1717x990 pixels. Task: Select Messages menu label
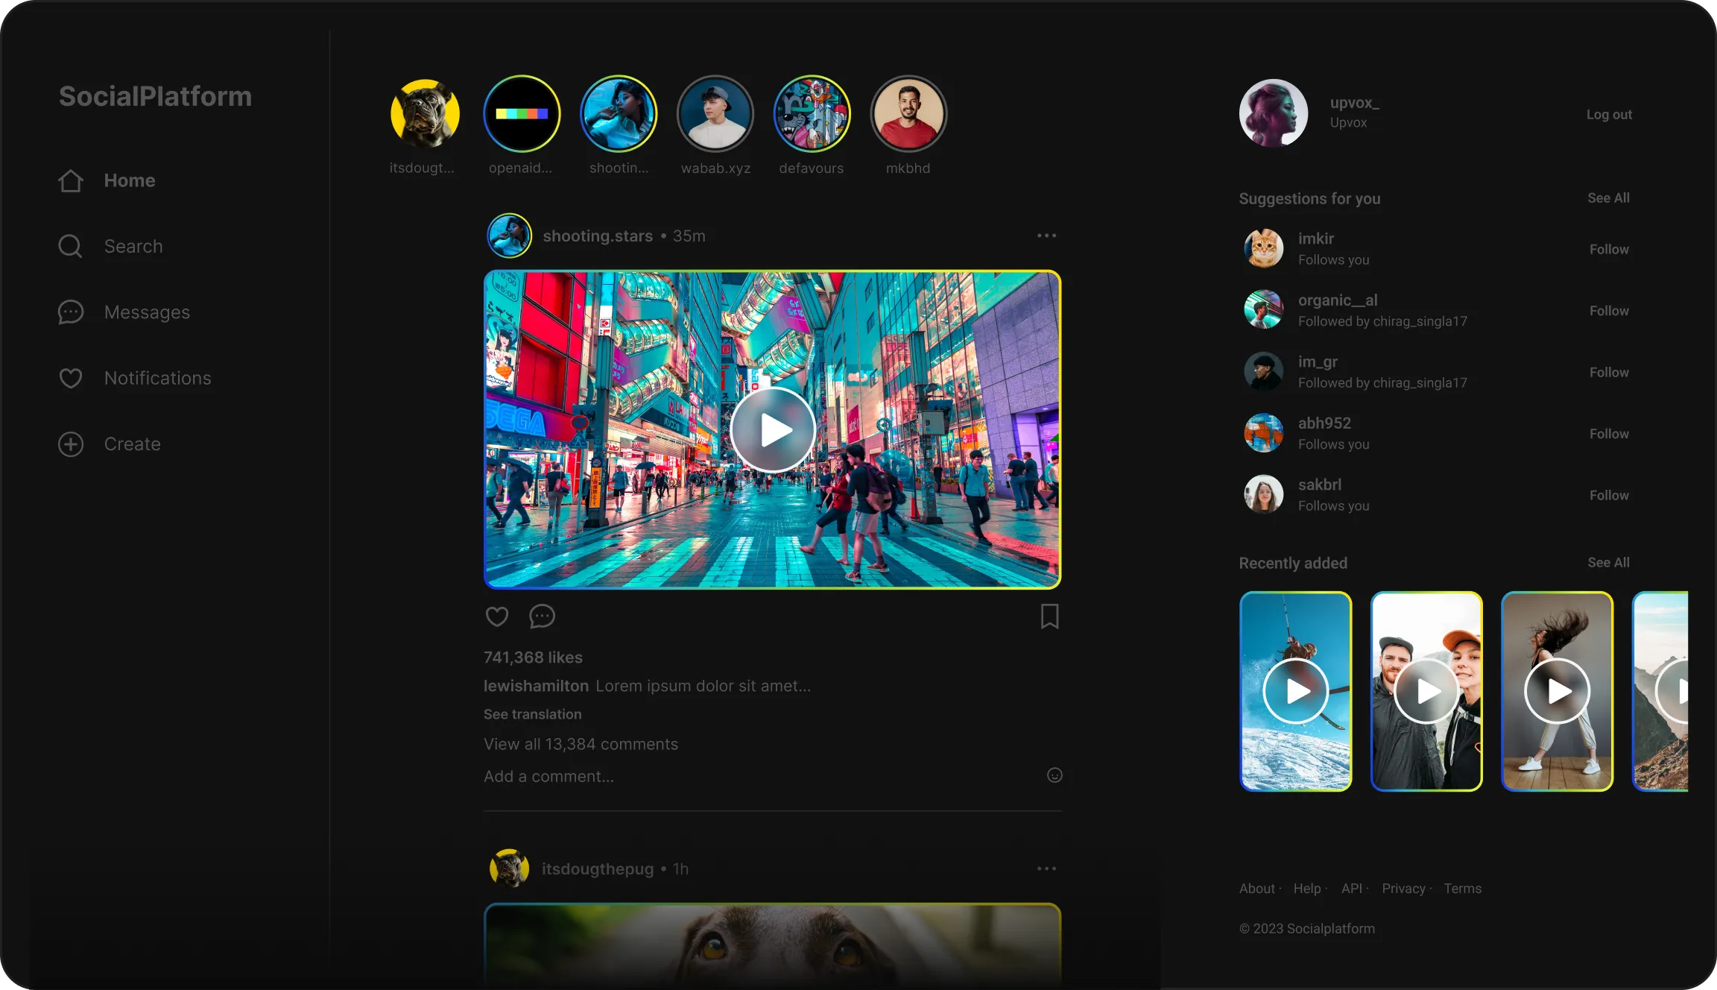tap(147, 312)
